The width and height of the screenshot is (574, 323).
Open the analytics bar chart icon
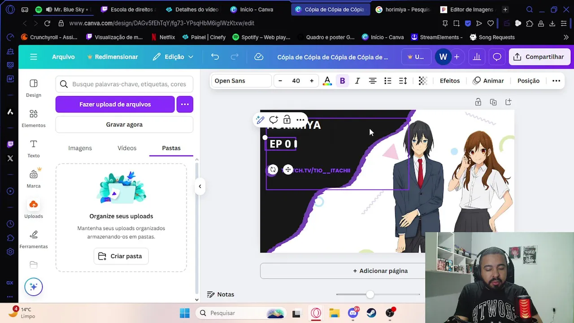[x=477, y=57]
